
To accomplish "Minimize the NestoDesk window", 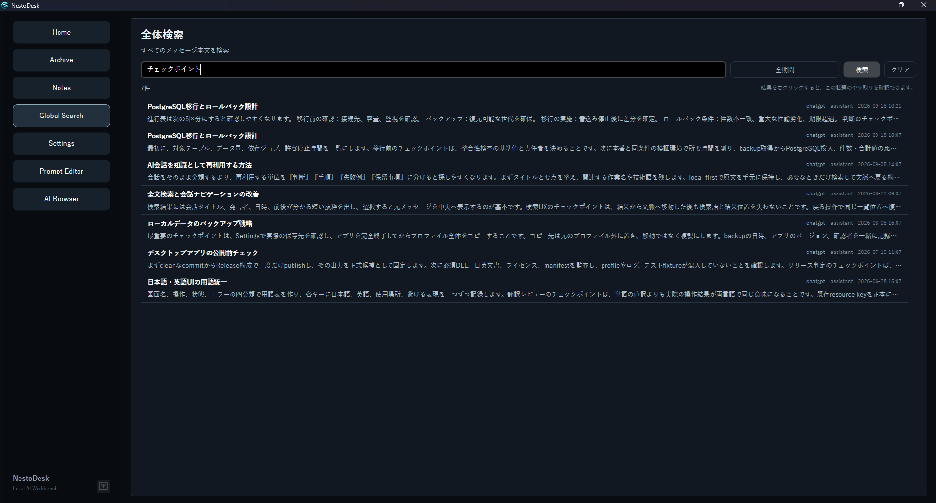I will coord(879,5).
